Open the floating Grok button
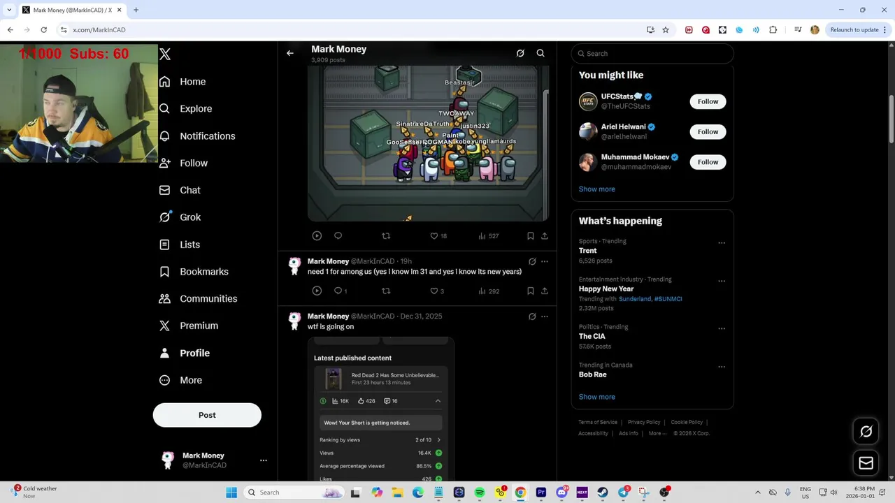The height and width of the screenshot is (503, 895). coord(866,432)
